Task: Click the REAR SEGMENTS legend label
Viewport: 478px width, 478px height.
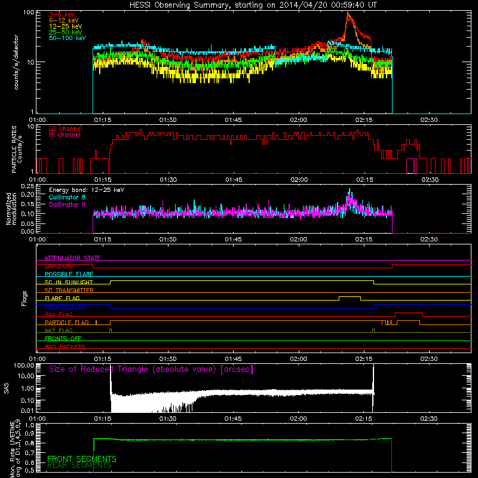Action: pos(79,465)
